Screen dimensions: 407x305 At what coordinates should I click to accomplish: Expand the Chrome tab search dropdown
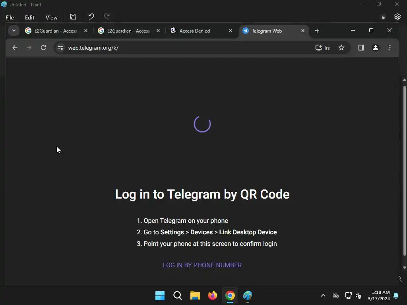tap(14, 31)
